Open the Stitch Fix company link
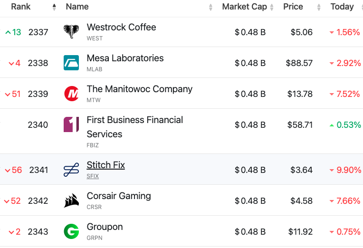This screenshot has width=363, height=248. (105, 165)
